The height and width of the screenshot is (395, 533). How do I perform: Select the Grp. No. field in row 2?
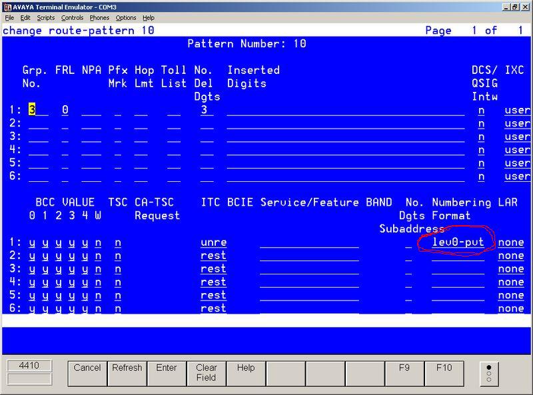(39, 123)
